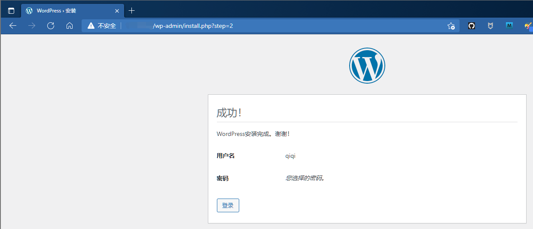Click the WordPress安装完成。谢谢! message
Image resolution: width=533 pixels, height=229 pixels.
point(253,134)
